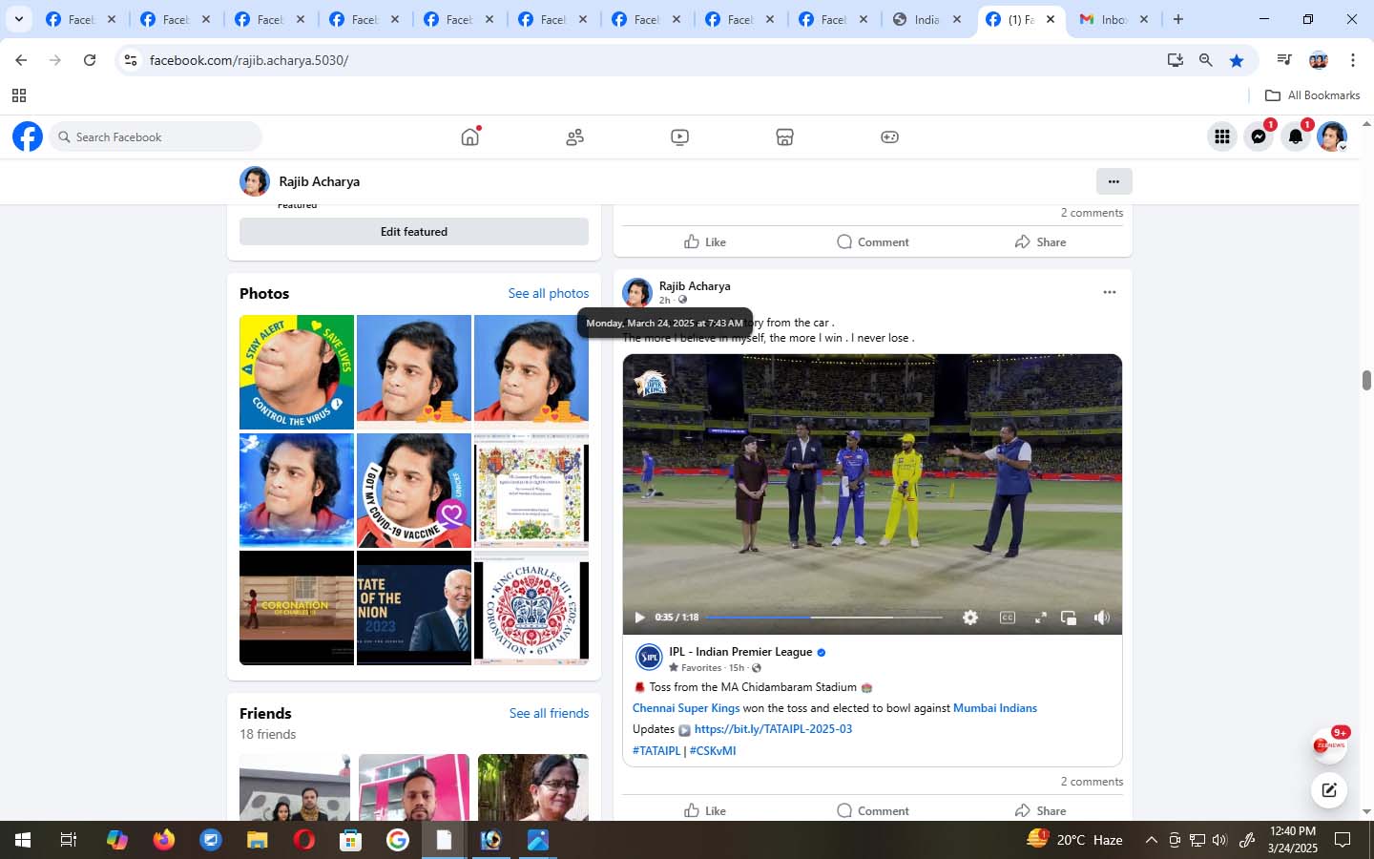Close the active Facebook tab
The width and height of the screenshot is (1374, 859).
pyautogui.click(x=1051, y=19)
